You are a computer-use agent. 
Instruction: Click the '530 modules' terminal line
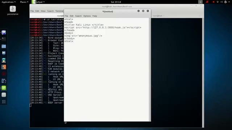[x=47, y=69]
